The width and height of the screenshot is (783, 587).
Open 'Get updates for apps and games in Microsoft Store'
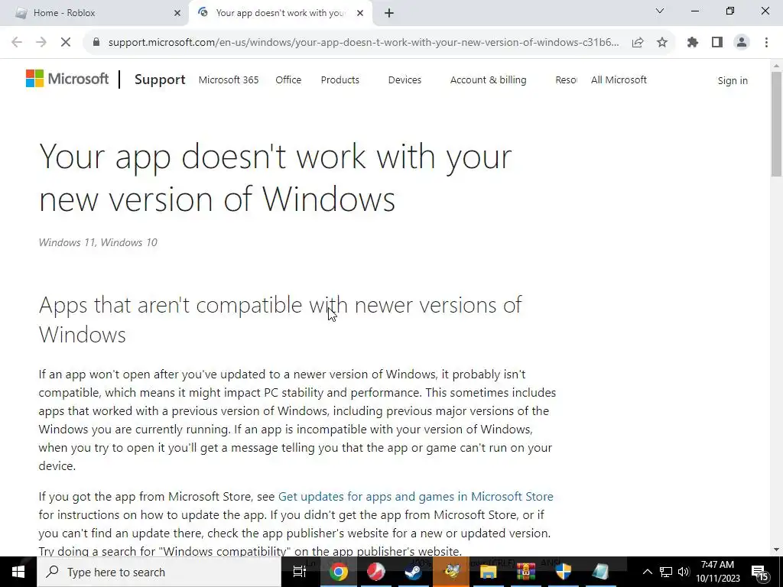(415, 497)
